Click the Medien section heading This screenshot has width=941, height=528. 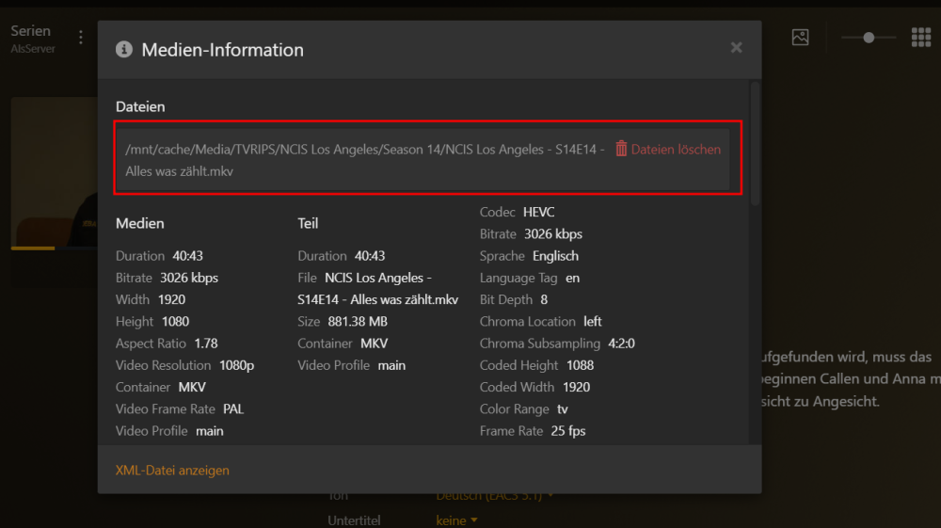pos(140,223)
